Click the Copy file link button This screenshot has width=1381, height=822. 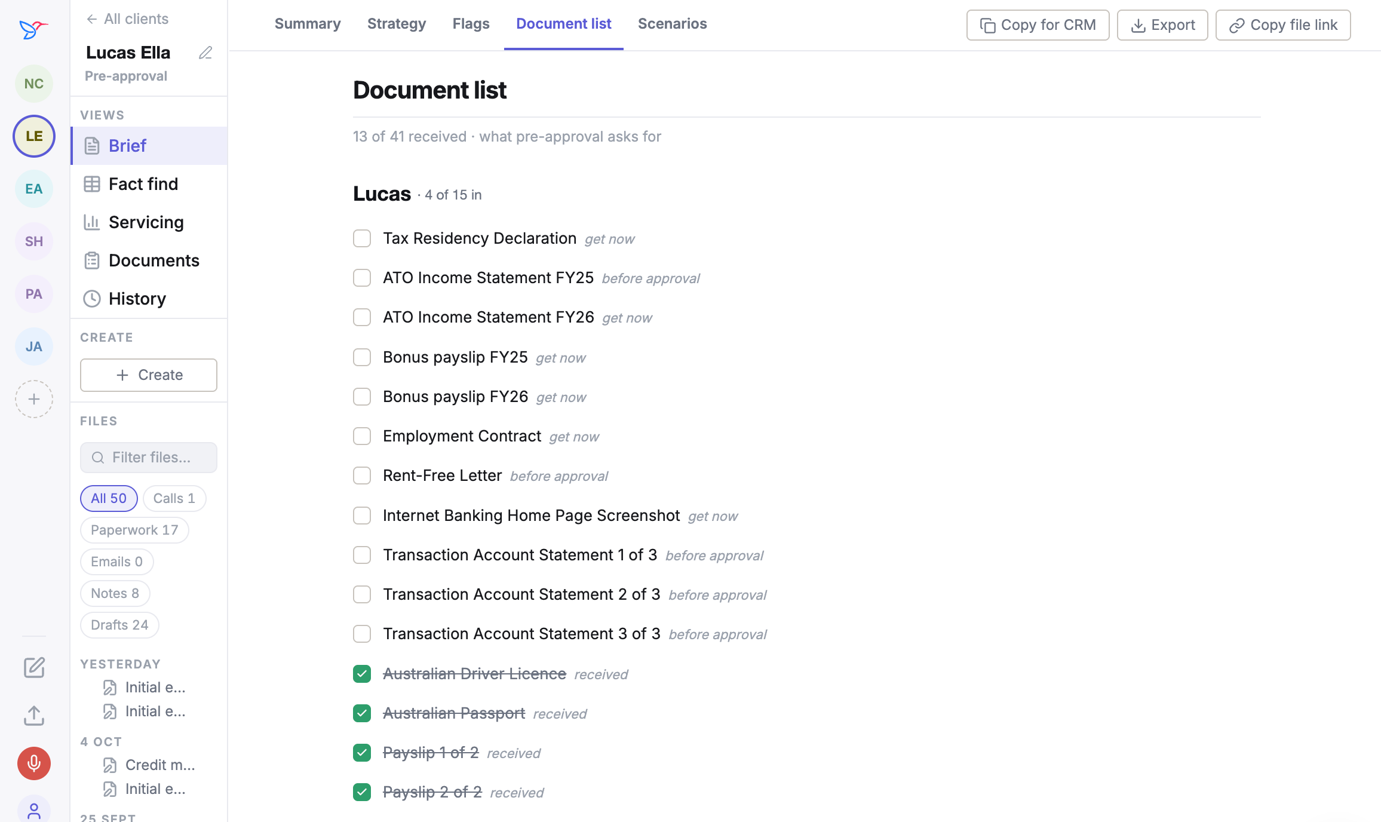[x=1283, y=25]
